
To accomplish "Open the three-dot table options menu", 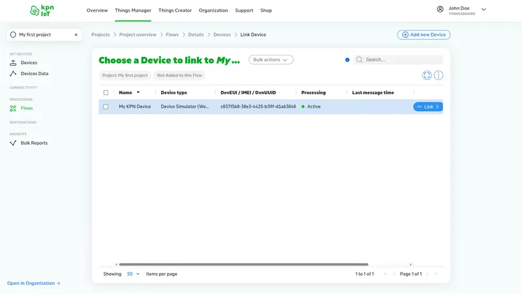I will point(438,75).
